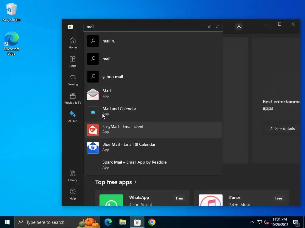Click See details link
Screen dimensions: 305x228
click(x=282, y=129)
